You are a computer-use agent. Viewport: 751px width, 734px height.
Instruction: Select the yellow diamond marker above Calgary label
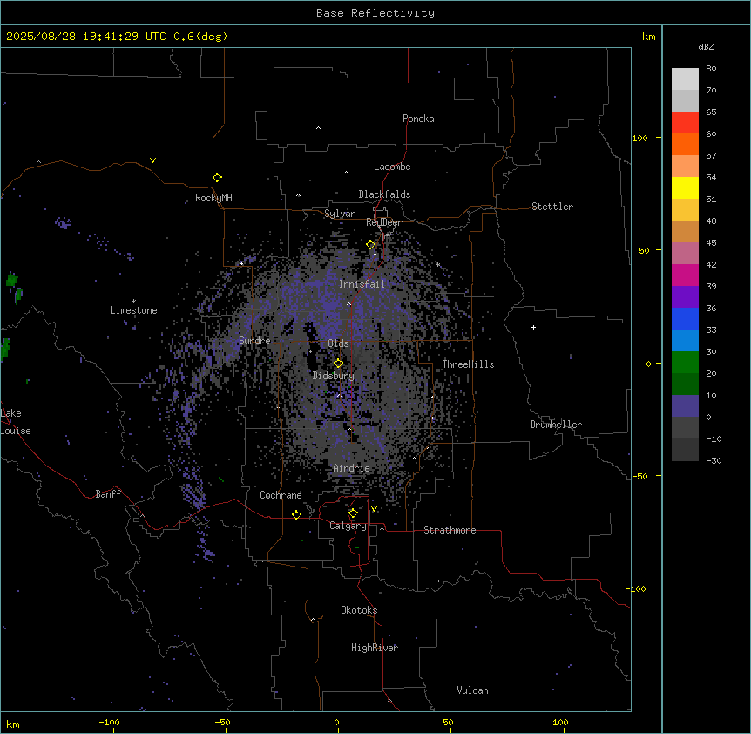pos(353,513)
